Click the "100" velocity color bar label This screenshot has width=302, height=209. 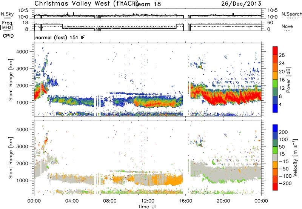pos(284,140)
